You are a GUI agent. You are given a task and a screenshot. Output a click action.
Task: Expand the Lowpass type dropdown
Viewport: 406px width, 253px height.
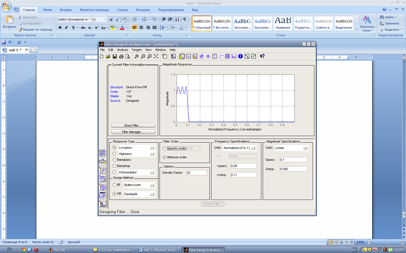tap(152, 148)
